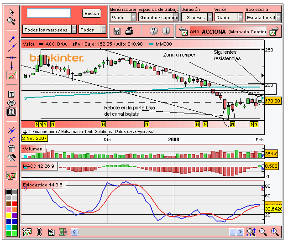The height and width of the screenshot is (242, 288).
Task: Click the 178,00 price tag
Action: pyautogui.click(x=273, y=101)
